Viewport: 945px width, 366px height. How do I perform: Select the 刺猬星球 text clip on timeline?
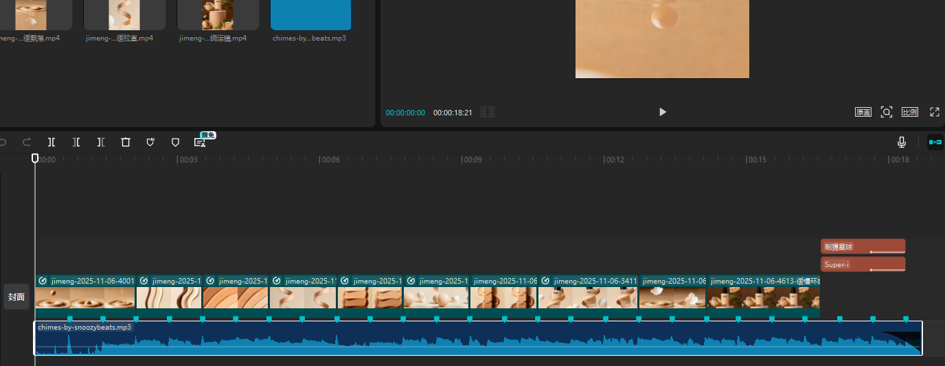coord(863,247)
